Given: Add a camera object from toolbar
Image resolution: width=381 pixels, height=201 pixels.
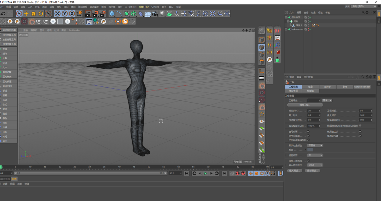Looking at the screenshot, I should click(155, 14).
